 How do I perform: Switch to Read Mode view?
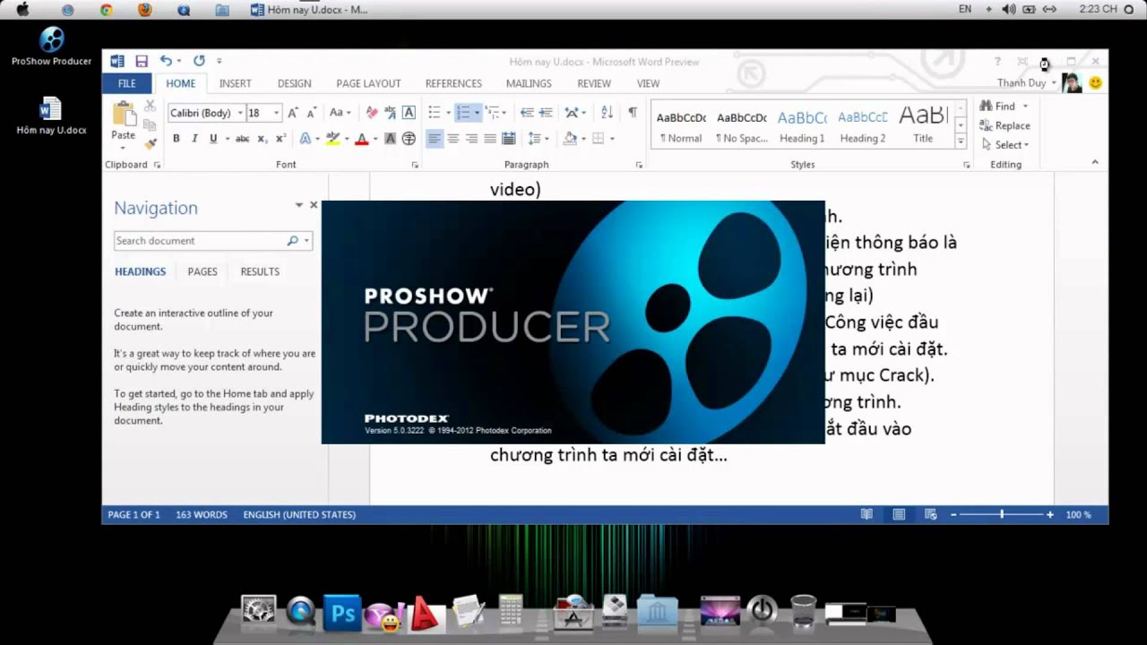(867, 514)
